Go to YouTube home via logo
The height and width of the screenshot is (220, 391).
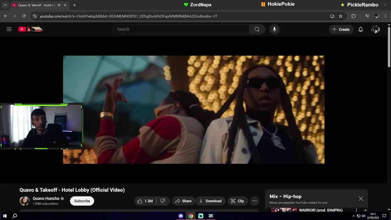click(x=30, y=29)
